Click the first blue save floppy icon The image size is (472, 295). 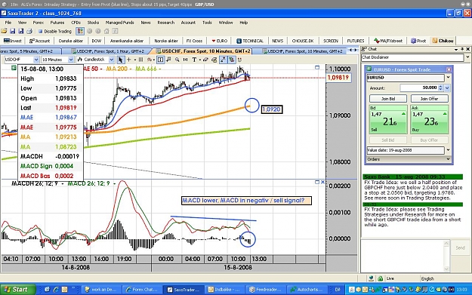pos(12,31)
